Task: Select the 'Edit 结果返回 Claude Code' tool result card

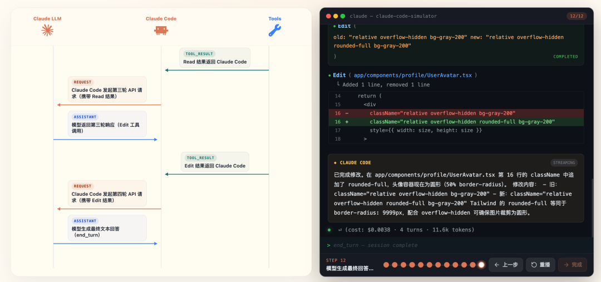Action: coord(215,162)
